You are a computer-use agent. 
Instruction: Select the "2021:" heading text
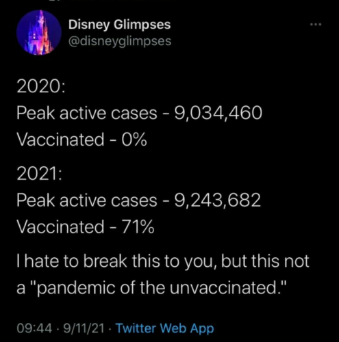(39, 174)
